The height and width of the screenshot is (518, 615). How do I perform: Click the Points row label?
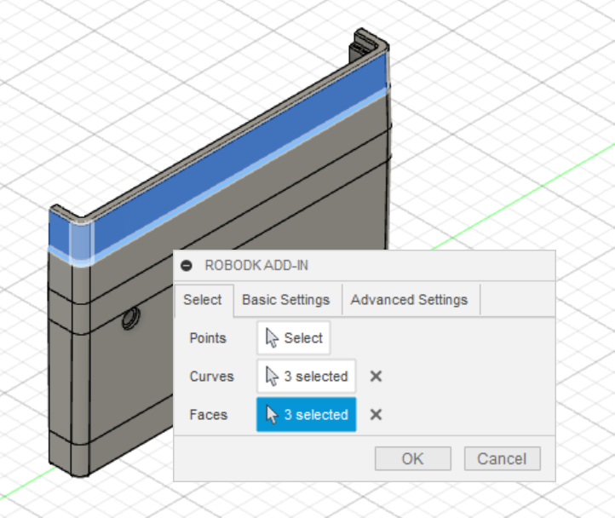[208, 338]
